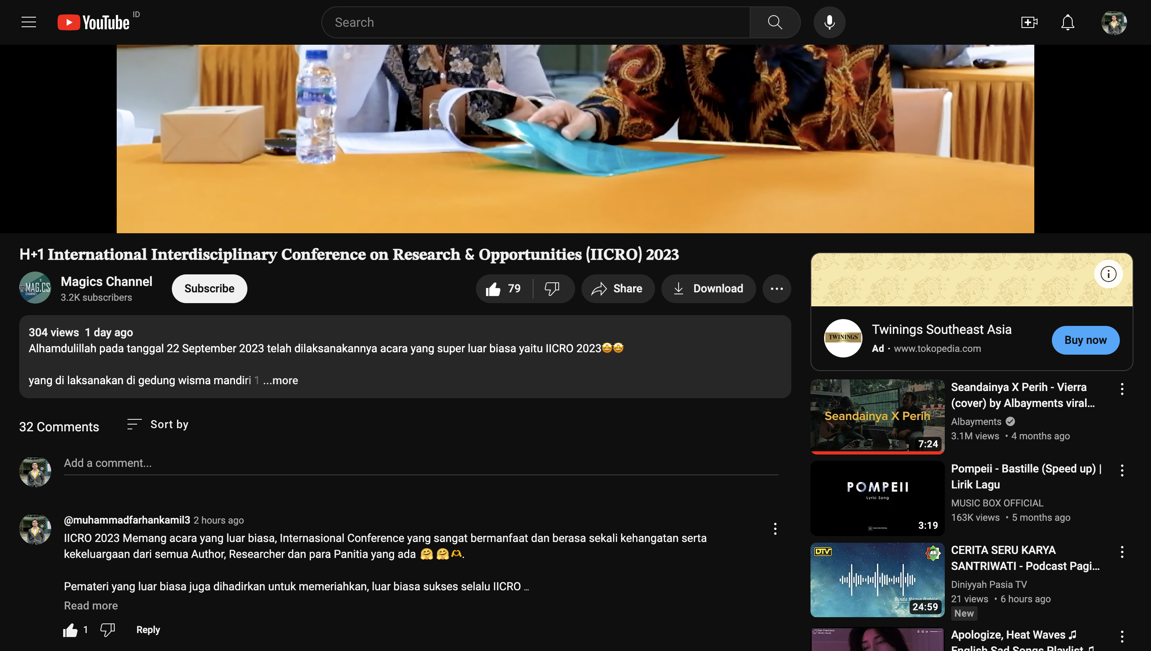
Task: Like the video with 79 likes
Action: pyautogui.click(x=504, y=288)
